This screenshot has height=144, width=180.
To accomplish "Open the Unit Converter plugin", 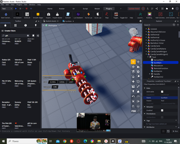I will point(171,14).
